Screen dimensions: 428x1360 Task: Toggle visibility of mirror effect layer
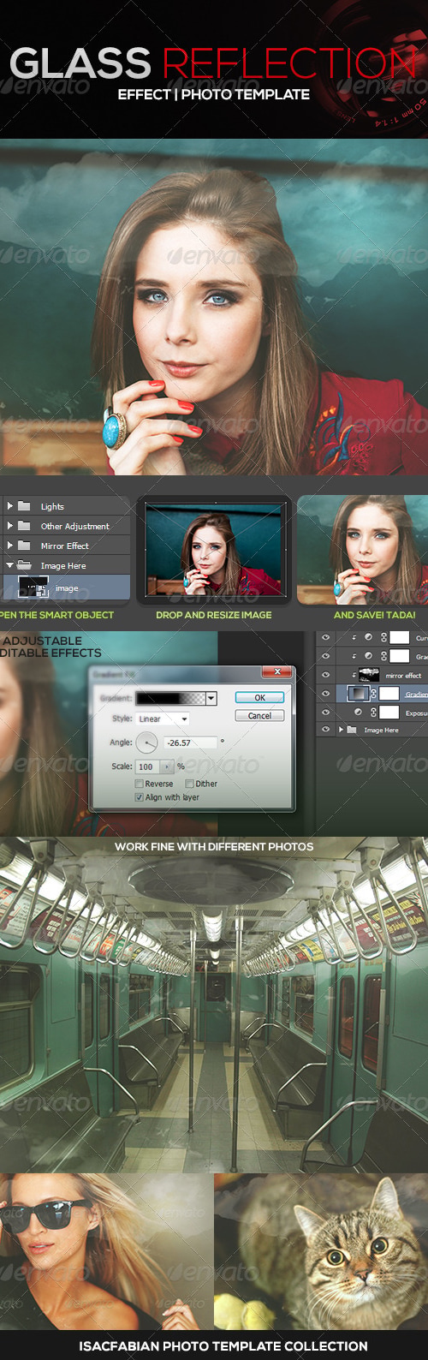click(325, 675)
